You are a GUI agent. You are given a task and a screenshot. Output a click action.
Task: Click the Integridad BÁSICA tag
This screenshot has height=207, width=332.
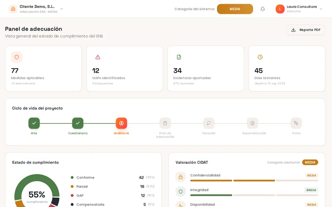(x=311, y=190)
